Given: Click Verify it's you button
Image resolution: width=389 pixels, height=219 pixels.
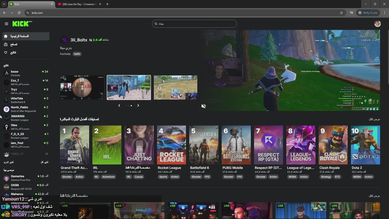Looking at the screenshot, I should pyautogui.click(x=368, y=13).
